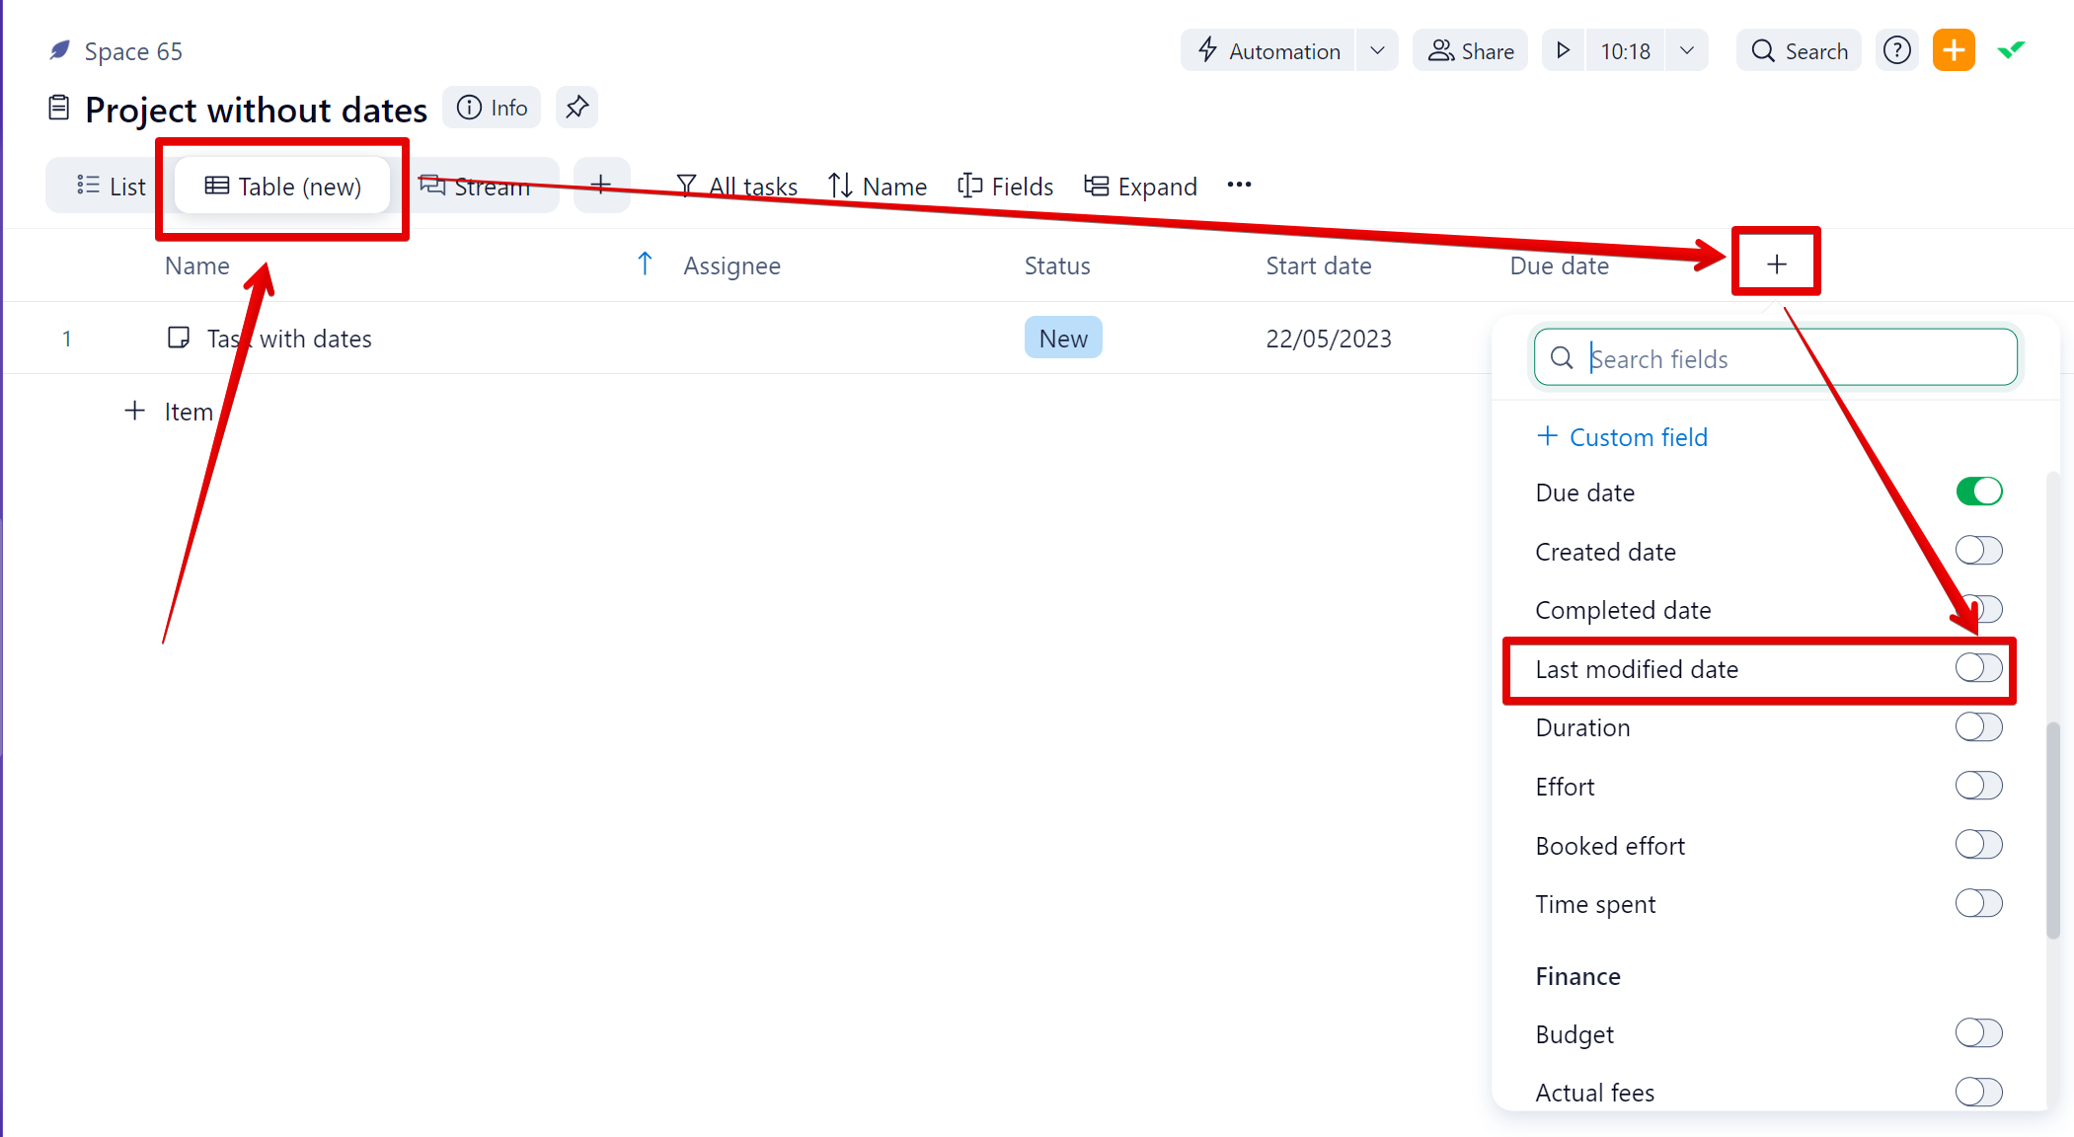Image resolution: width=2074 pixels, height=1137 pixels.
Task: Switch to the List view tab
Action: [x=112, y=186]
